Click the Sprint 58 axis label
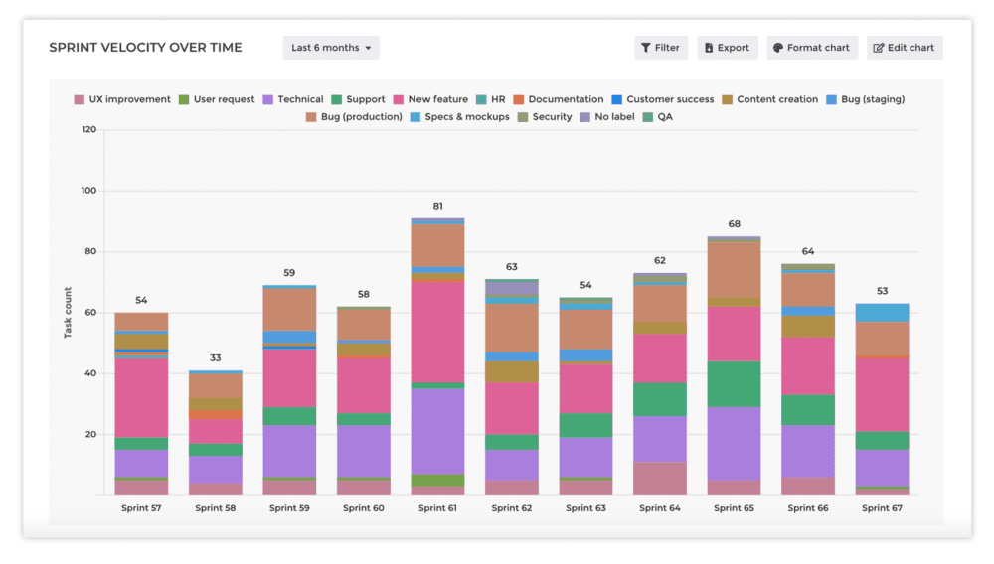 point(216,508)
